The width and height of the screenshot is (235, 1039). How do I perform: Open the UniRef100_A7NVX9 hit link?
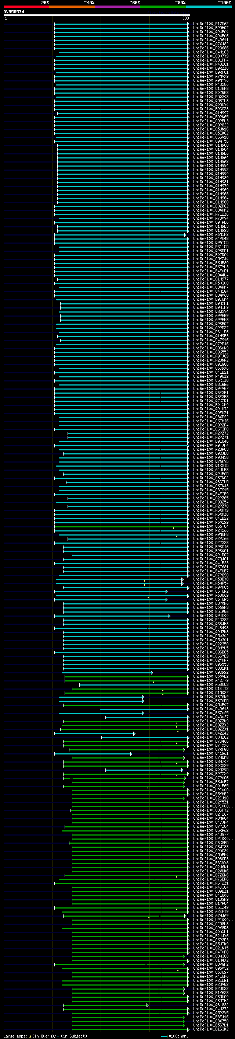coord(210,76)
